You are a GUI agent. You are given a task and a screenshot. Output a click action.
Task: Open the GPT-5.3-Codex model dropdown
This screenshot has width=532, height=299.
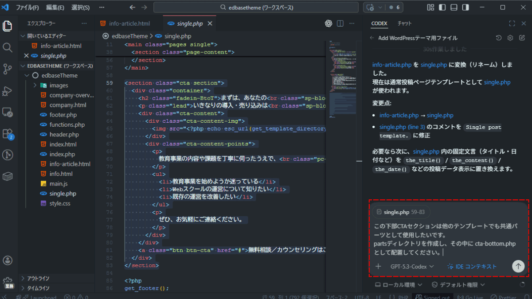pos(412,267)
